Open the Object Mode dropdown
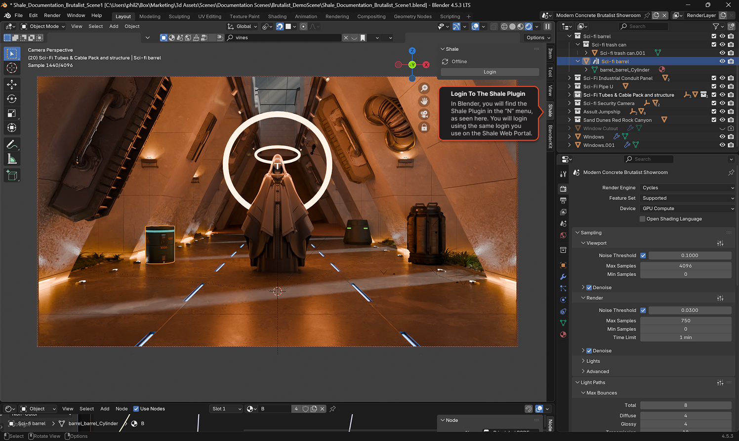The width and height of the screenshot is (739, 441). click(x=43, y=27)
